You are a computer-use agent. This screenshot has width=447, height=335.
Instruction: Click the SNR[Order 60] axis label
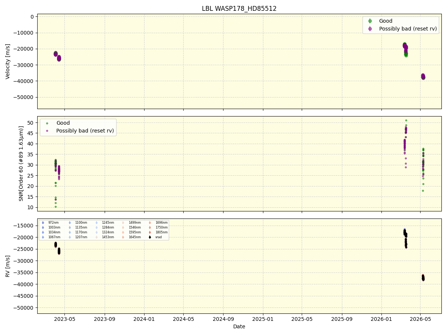(21, 163)
